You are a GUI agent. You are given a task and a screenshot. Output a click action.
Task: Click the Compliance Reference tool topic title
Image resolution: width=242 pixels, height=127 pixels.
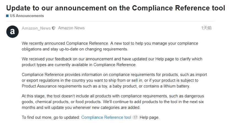click(x=116, y=8)
